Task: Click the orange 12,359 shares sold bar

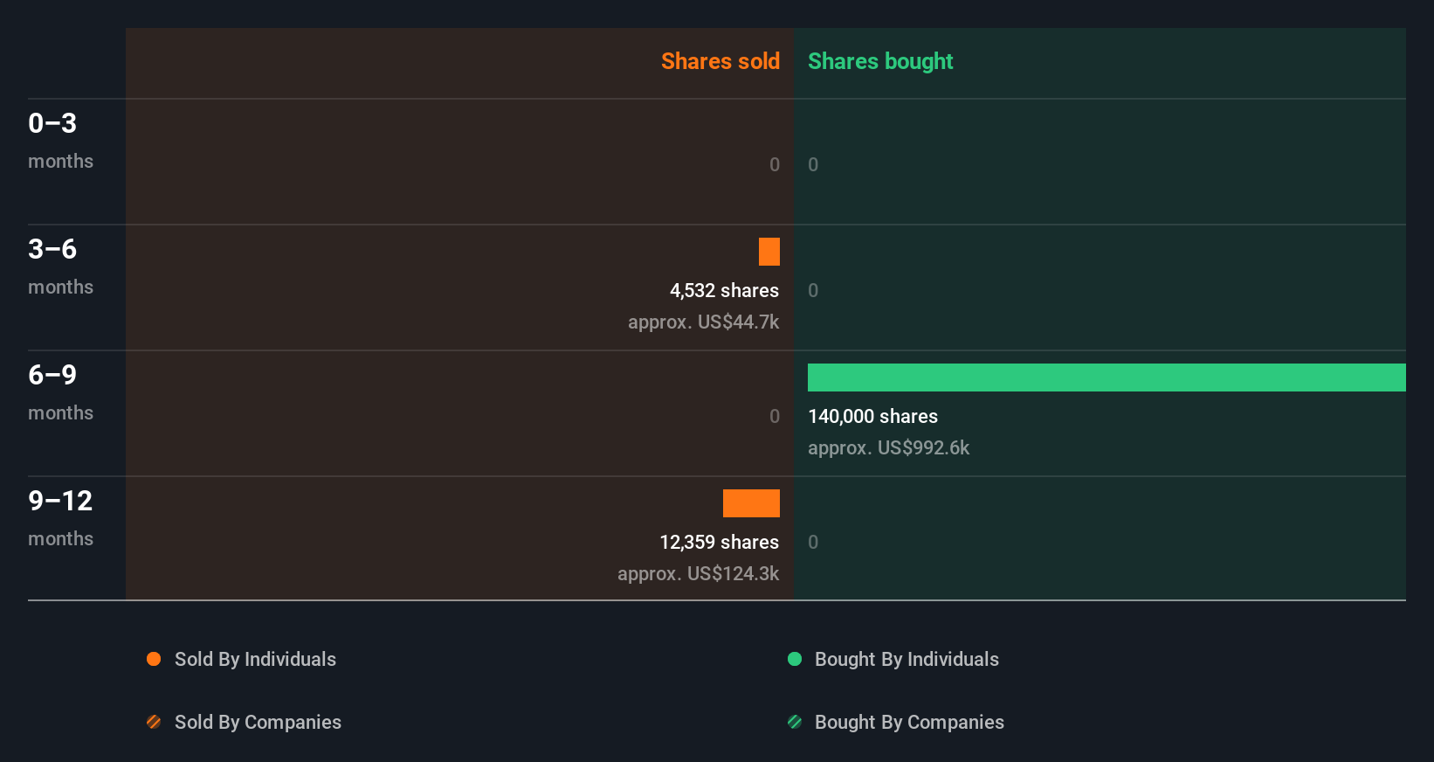Action: pyautogui.click(x=751, y=503)
